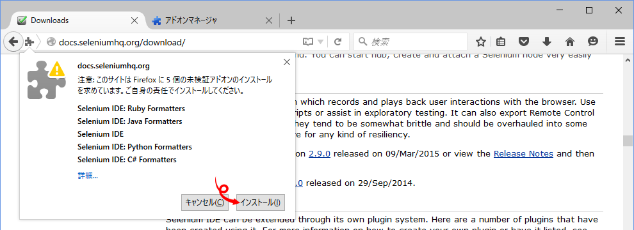This screenshot has height=230, width=634.
Task: Open the hamburger menu
Action: (620, 42)
